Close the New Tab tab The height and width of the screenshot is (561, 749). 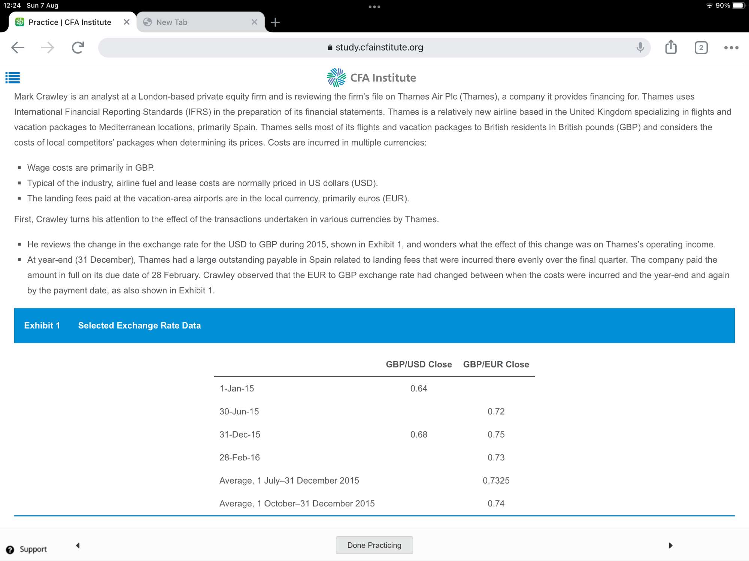[254, 22]
